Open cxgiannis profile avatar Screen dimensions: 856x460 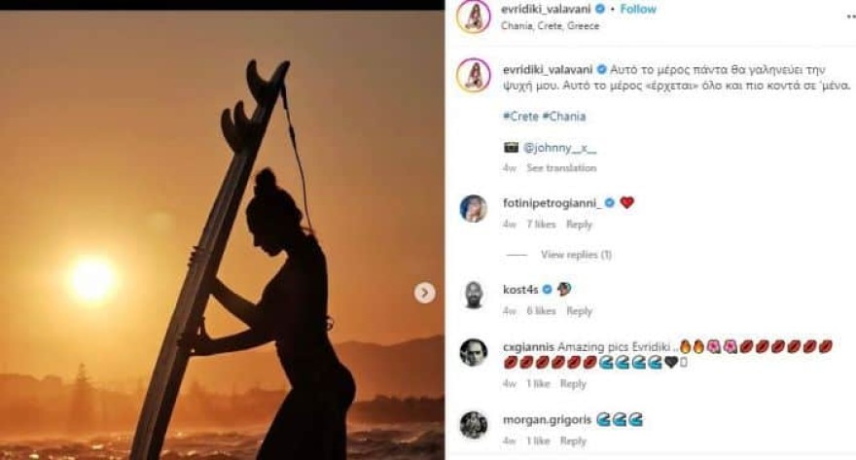tap(474, 353)
